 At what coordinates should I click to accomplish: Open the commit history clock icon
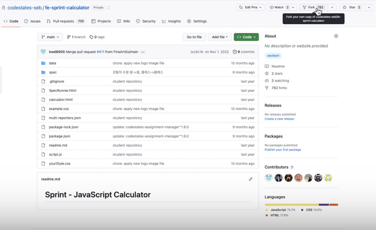pos(235,52)
